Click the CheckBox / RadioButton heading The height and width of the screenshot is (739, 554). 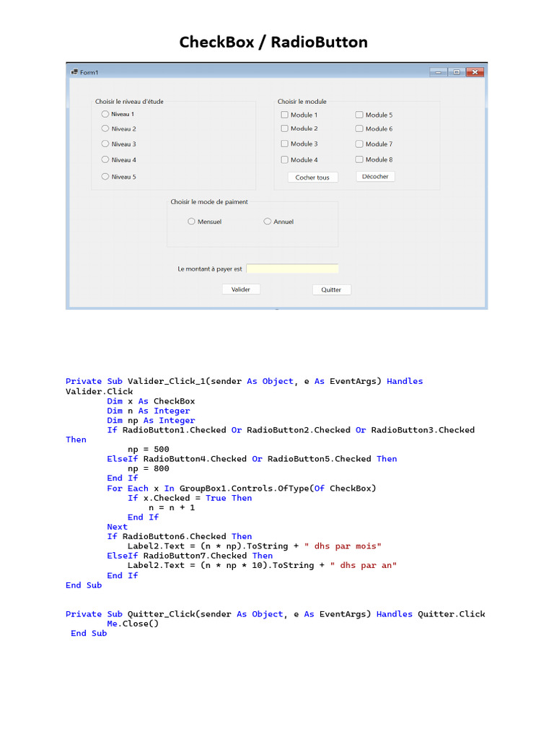273,42
